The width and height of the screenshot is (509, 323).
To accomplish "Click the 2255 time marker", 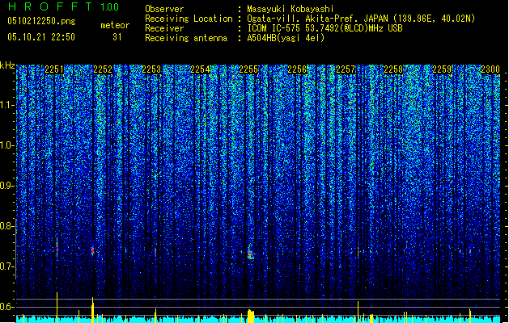I will point(248,69).
